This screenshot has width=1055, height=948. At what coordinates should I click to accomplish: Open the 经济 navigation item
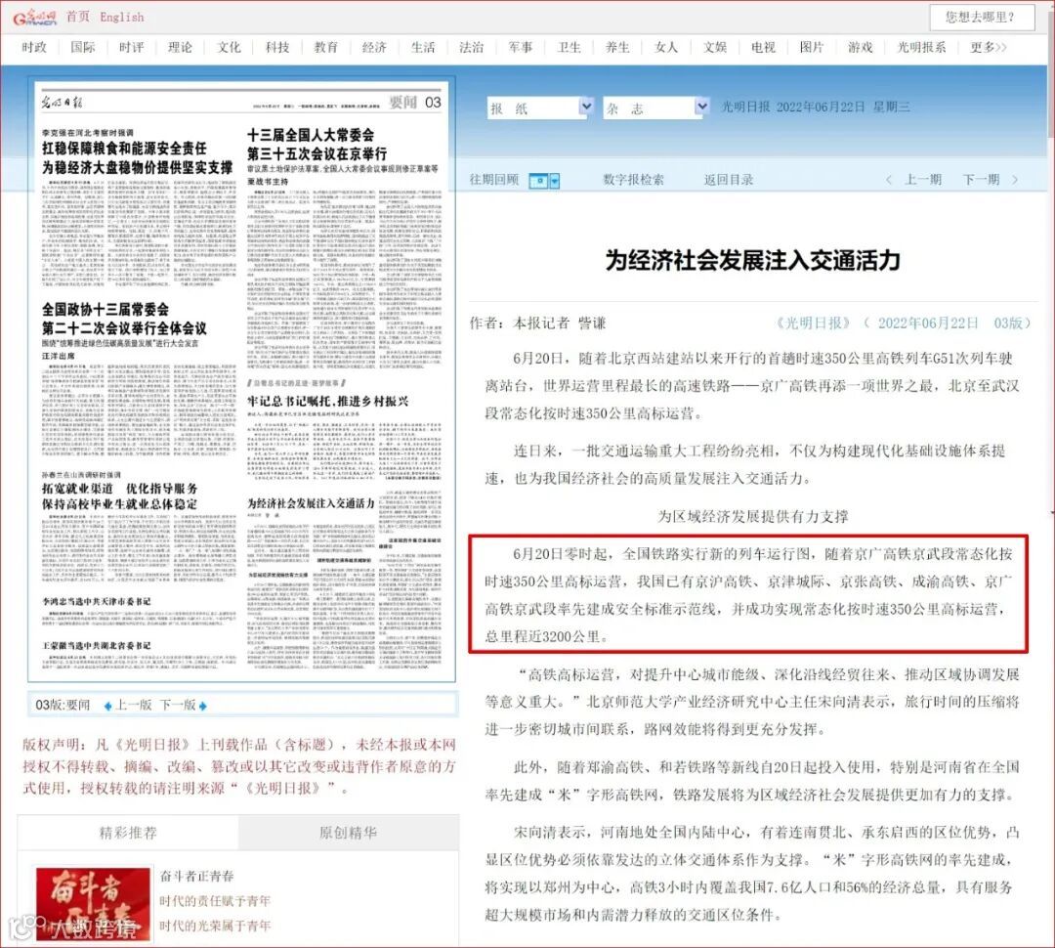374,47
